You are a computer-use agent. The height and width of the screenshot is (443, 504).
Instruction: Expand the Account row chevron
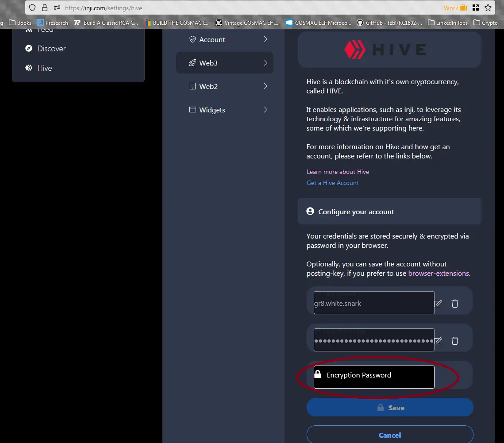tap(265, 39)
